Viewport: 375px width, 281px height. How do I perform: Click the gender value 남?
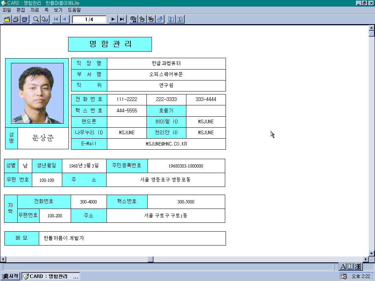click(25, 166)
